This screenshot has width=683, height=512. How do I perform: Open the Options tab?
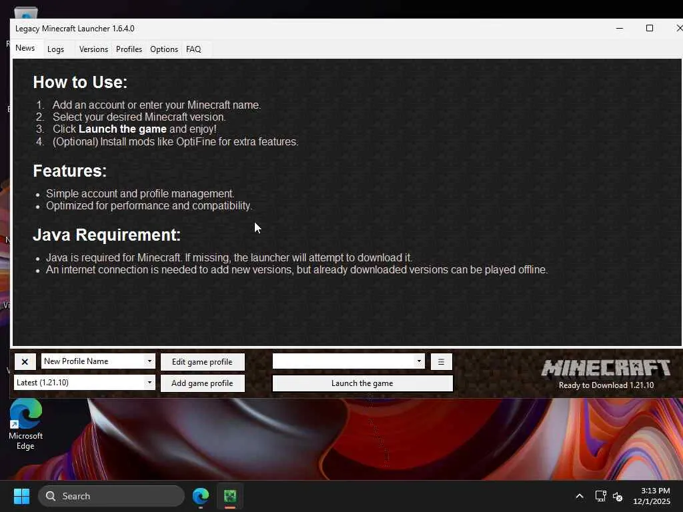click(x=164, y=49)
